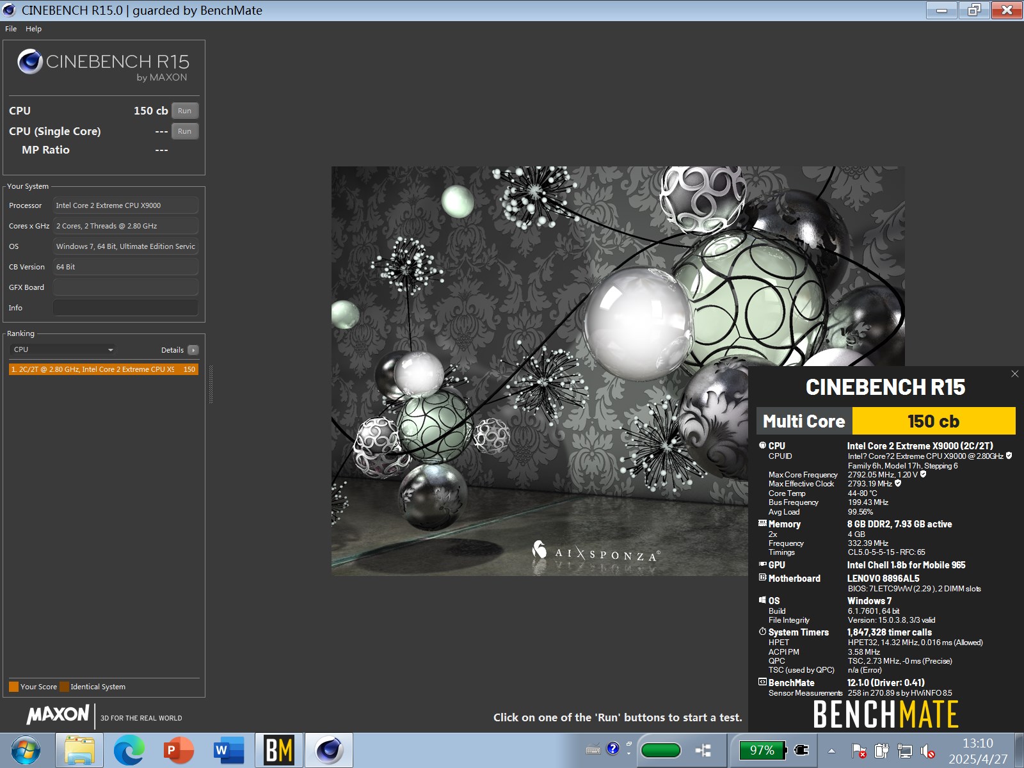The height and width of the screenshot is (768, 1024).
Task: Run the CPU (Single Core) test
Action: click(185, 131)
